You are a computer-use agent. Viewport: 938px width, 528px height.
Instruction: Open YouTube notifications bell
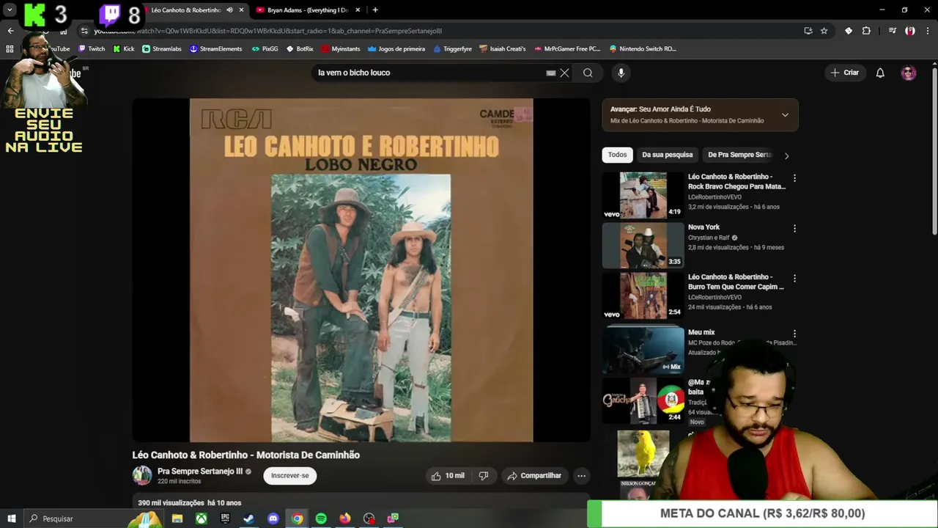880,73
